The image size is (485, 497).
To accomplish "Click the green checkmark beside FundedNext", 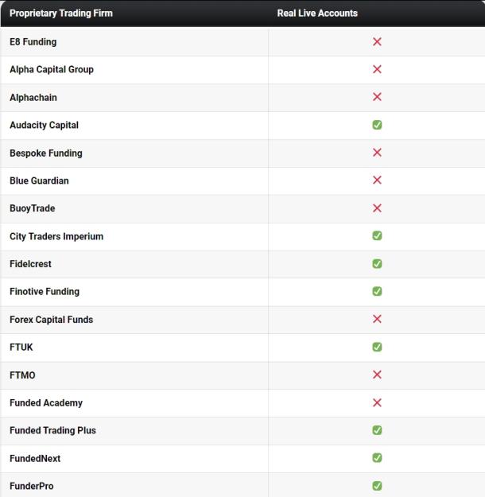I will coord(377,458).
